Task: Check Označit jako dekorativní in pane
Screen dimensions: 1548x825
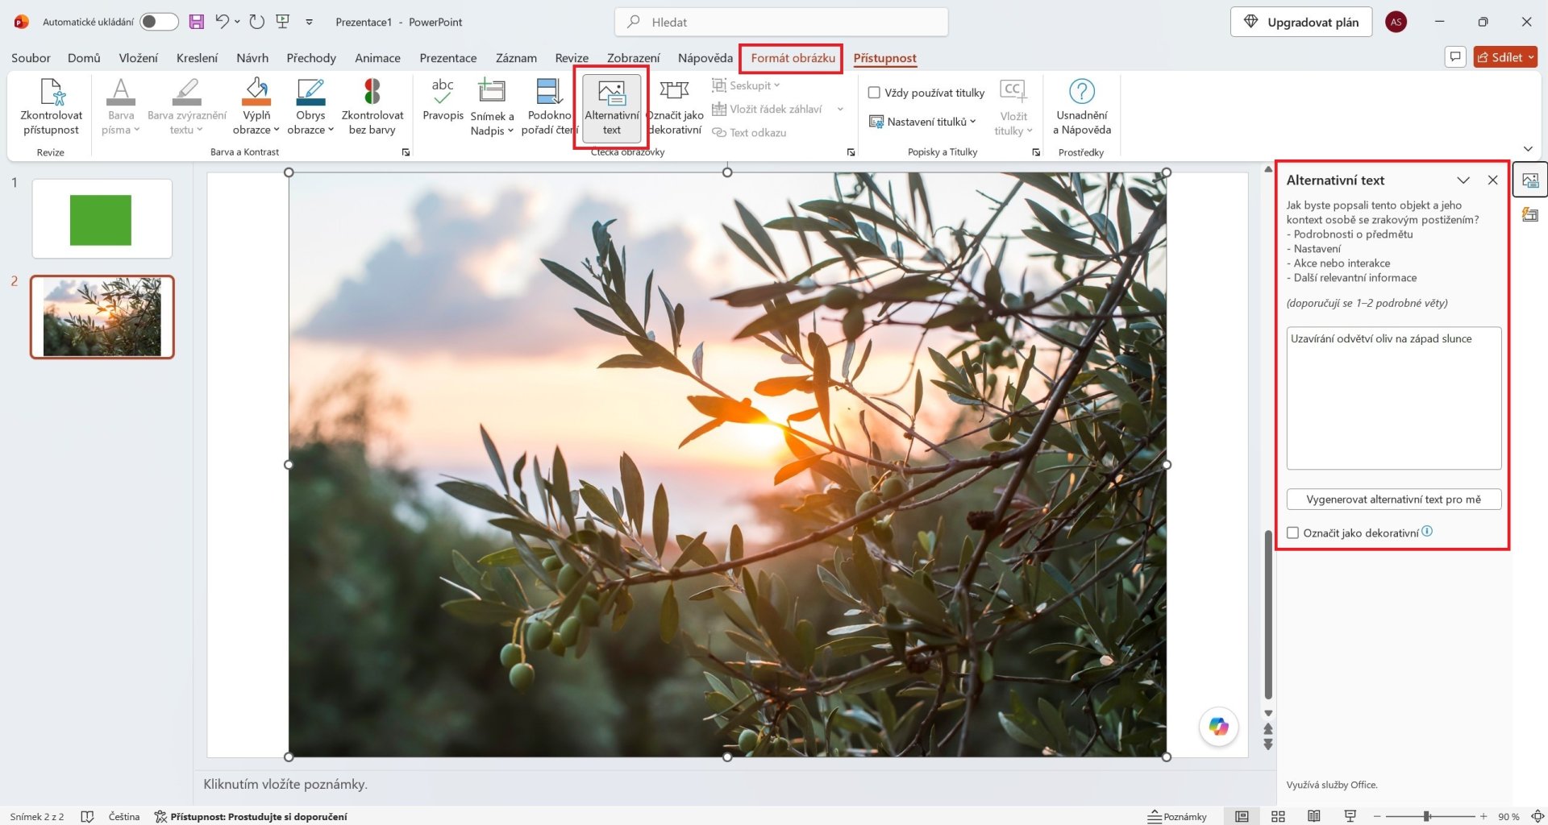Action: pos(1293,533)
